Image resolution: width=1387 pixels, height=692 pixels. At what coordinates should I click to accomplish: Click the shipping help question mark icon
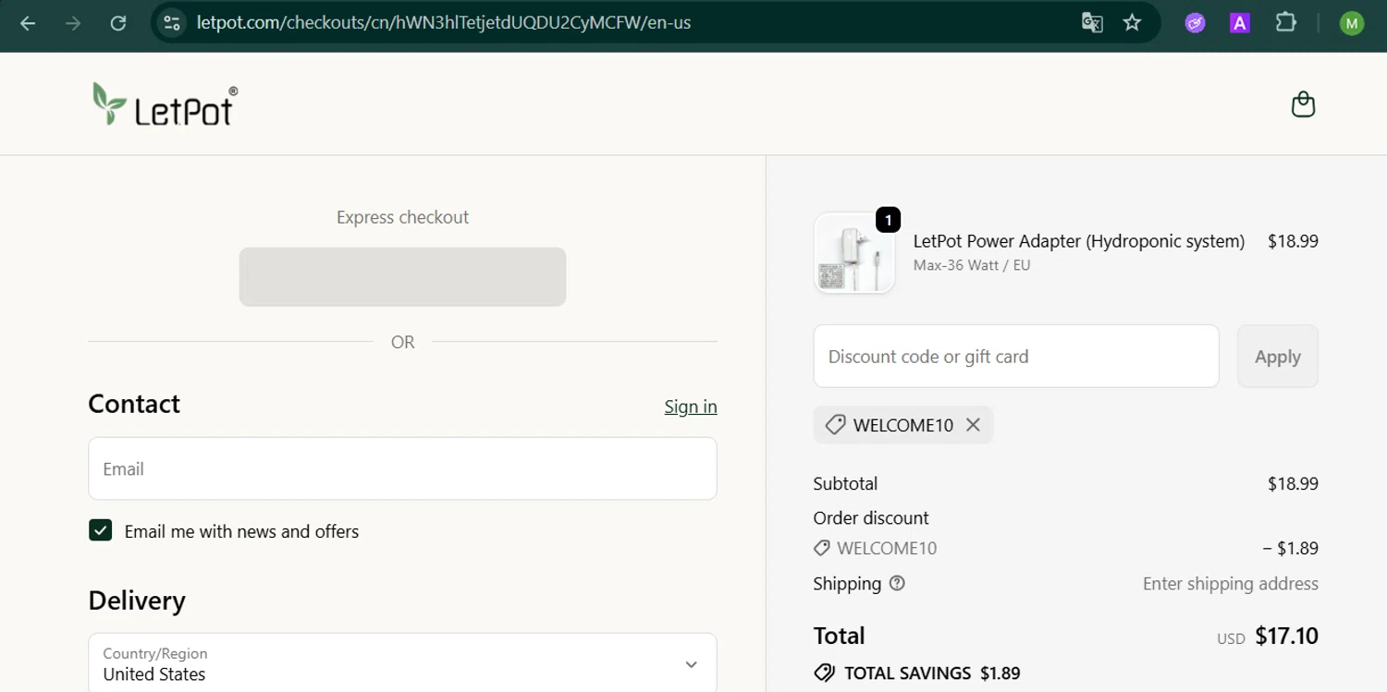click(897, 583)
